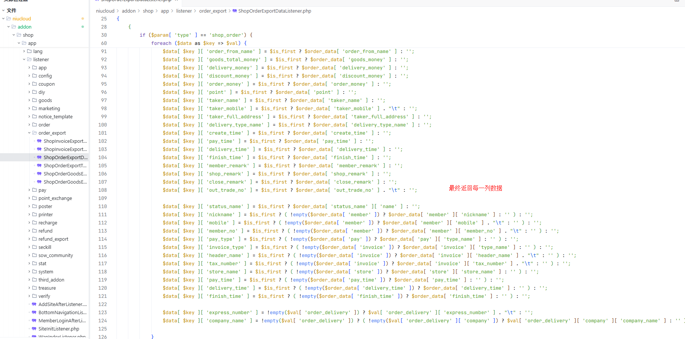685x339 pixels.
Task: Open the third_addon folder in tree
Action: (x=51, y=280)
